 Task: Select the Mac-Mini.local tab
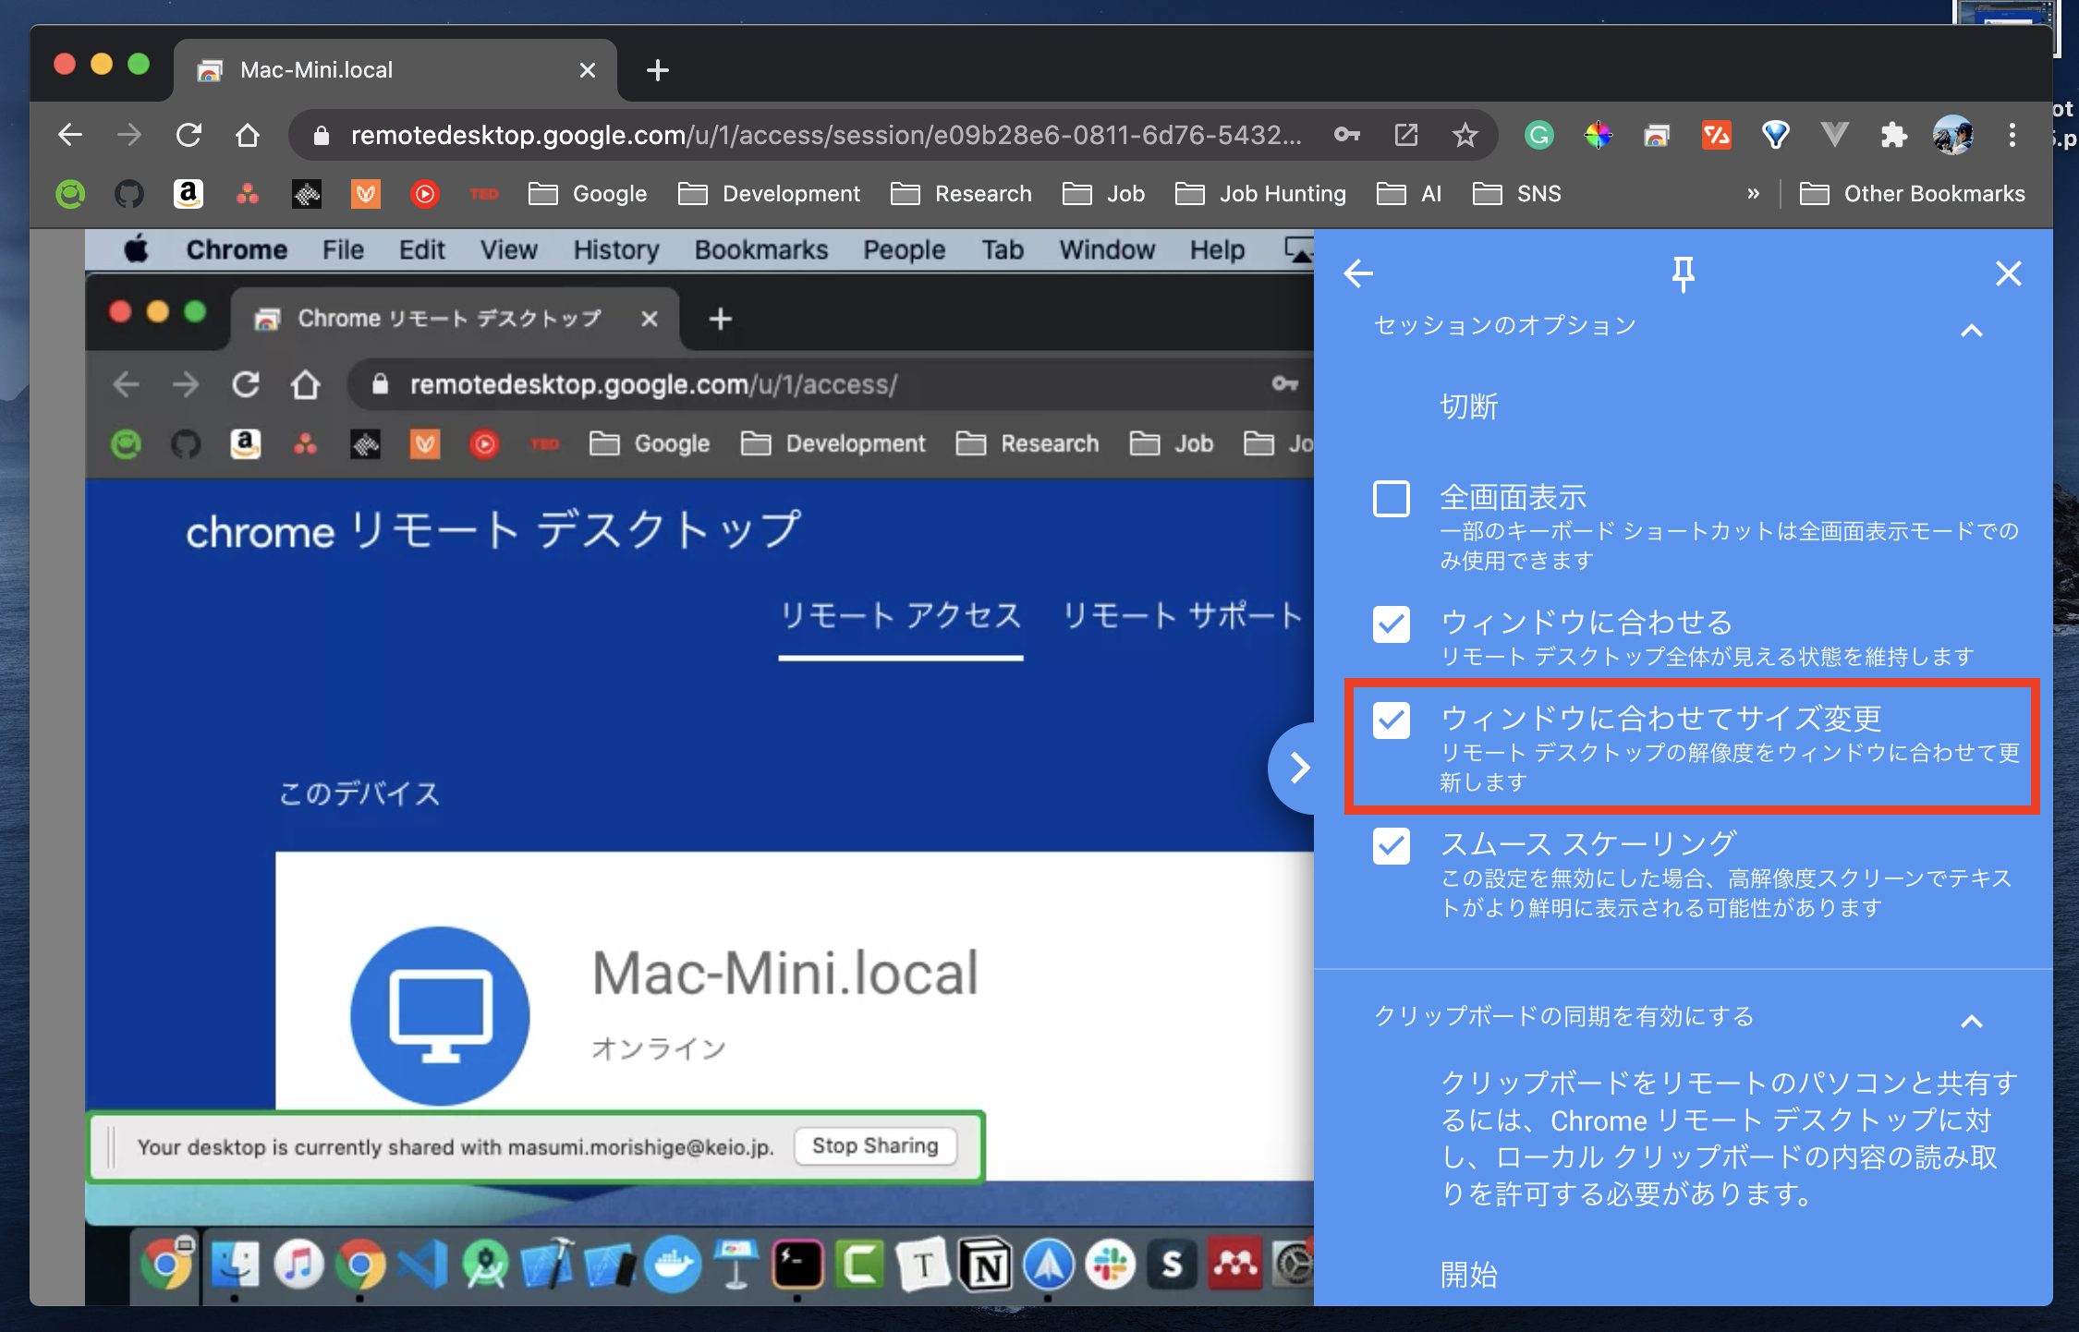(x=395, y=70)
